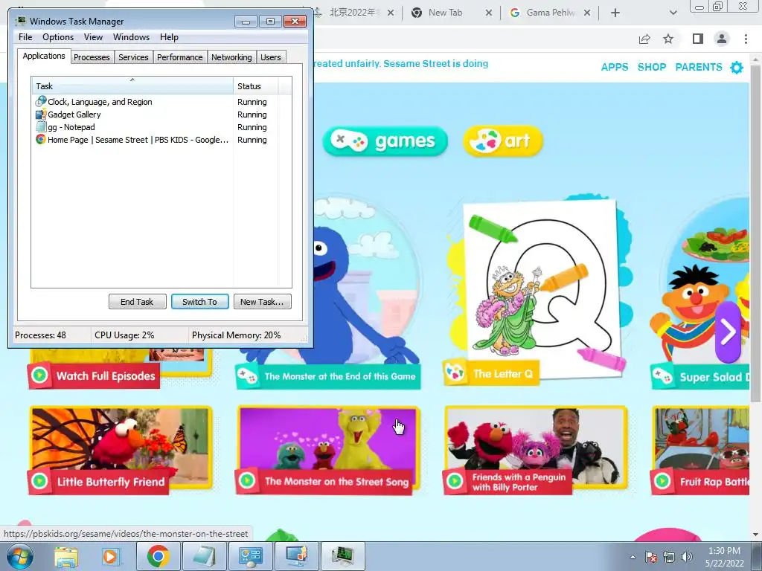Toggle Chrome side panel icon
The image size is (762, 571).
click(x=698, y=39)
